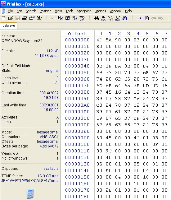Click offset row 00000000
This screenshot has width=171, height=200.
[77, 40]
